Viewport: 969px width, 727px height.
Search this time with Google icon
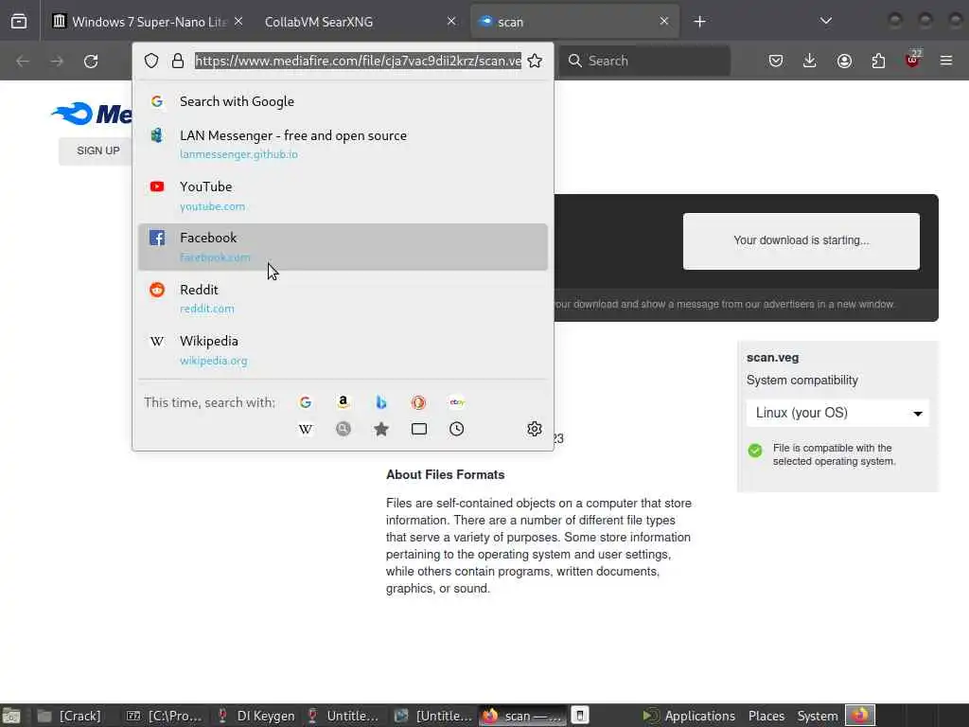(306, 402)
